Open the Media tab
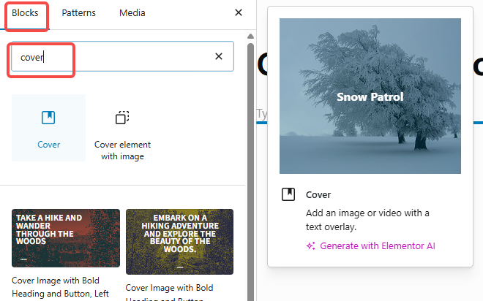Viewport: 483px width, 301px height. 132,13
